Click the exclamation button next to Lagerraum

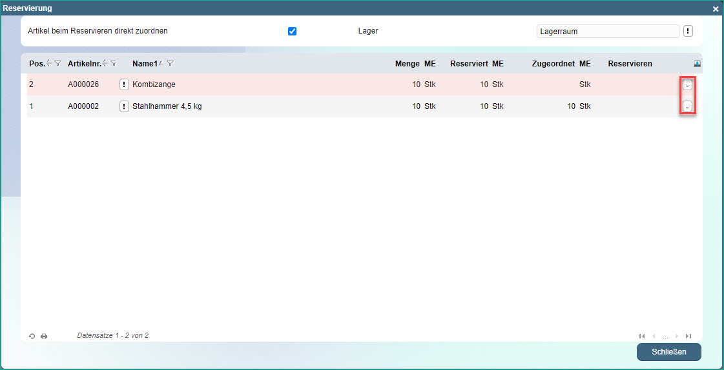[688, 32]
